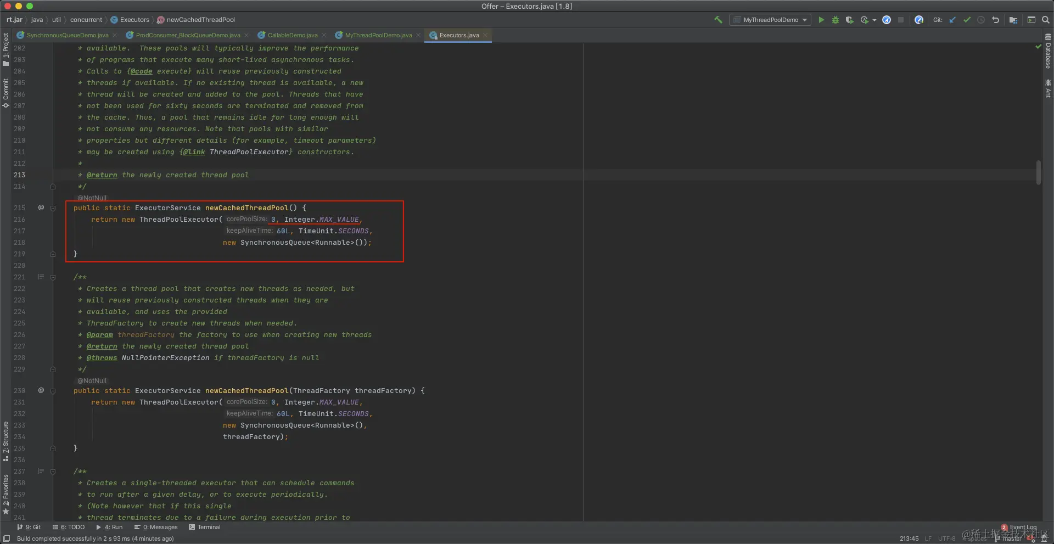The height and width of the screenshot is (544, 1054).
Task: Collapse the Javadoc comment starting at line 221
Action: pyautogui.click(x=53, y=277)
